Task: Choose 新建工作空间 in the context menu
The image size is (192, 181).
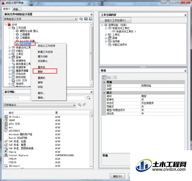Action: tap(45, 52)
